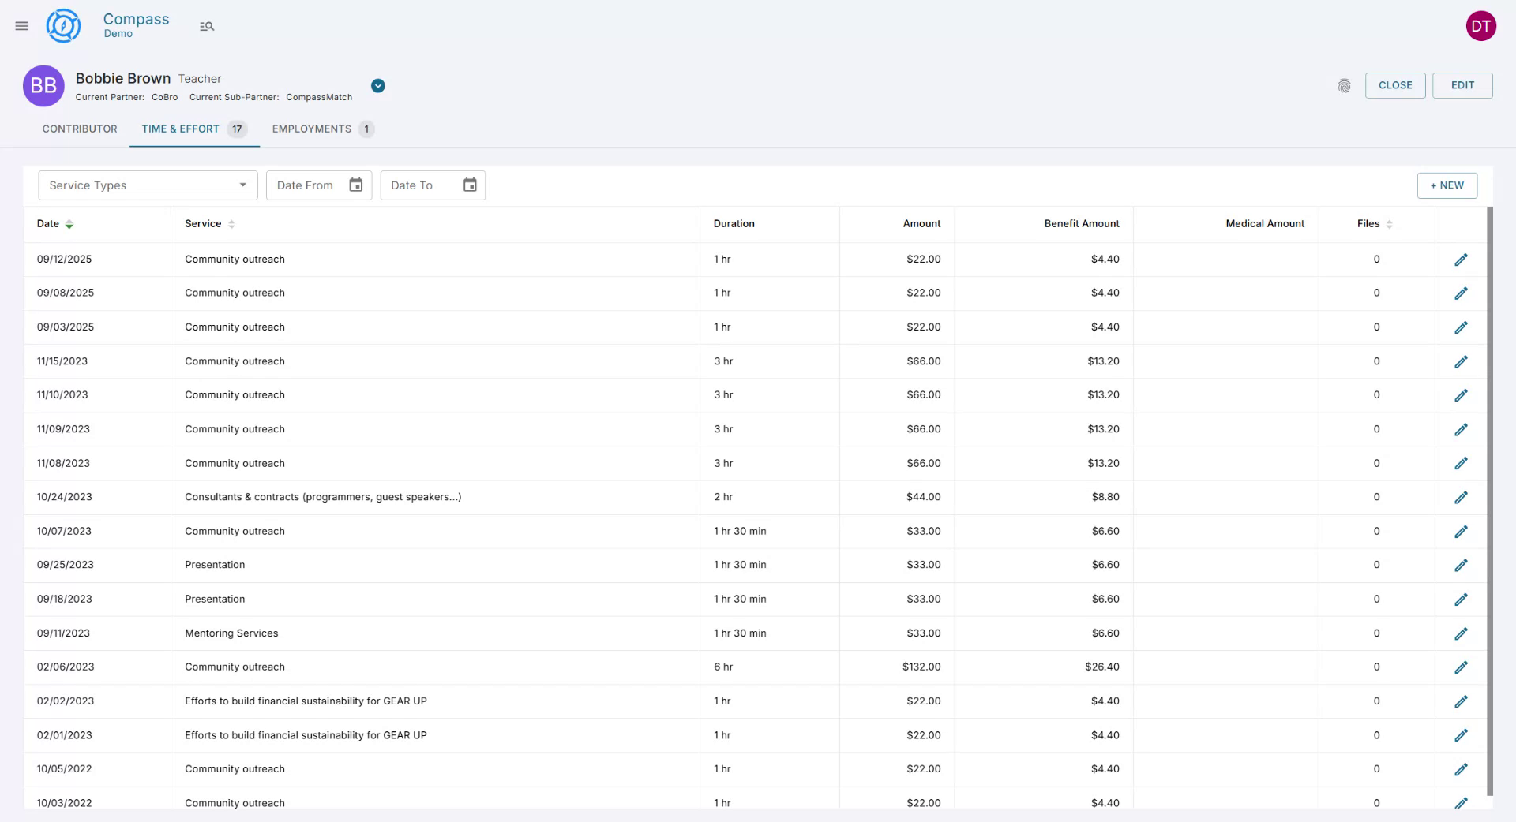Expand the contributor details chevron
Image resolution: width=1516 pixels, height=822 pixels.
coord(377,85)
